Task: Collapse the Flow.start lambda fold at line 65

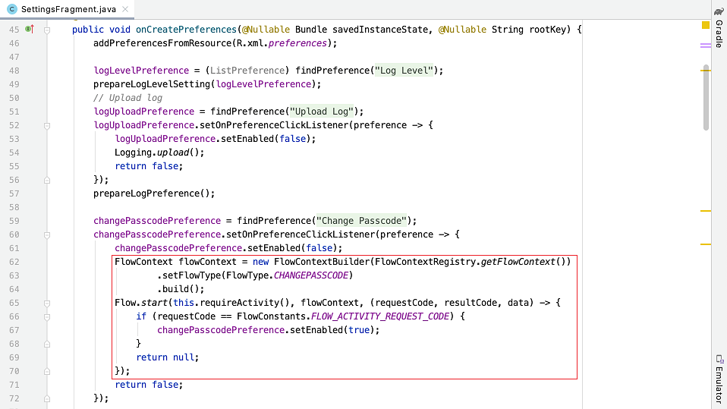Action: (47, 304)
